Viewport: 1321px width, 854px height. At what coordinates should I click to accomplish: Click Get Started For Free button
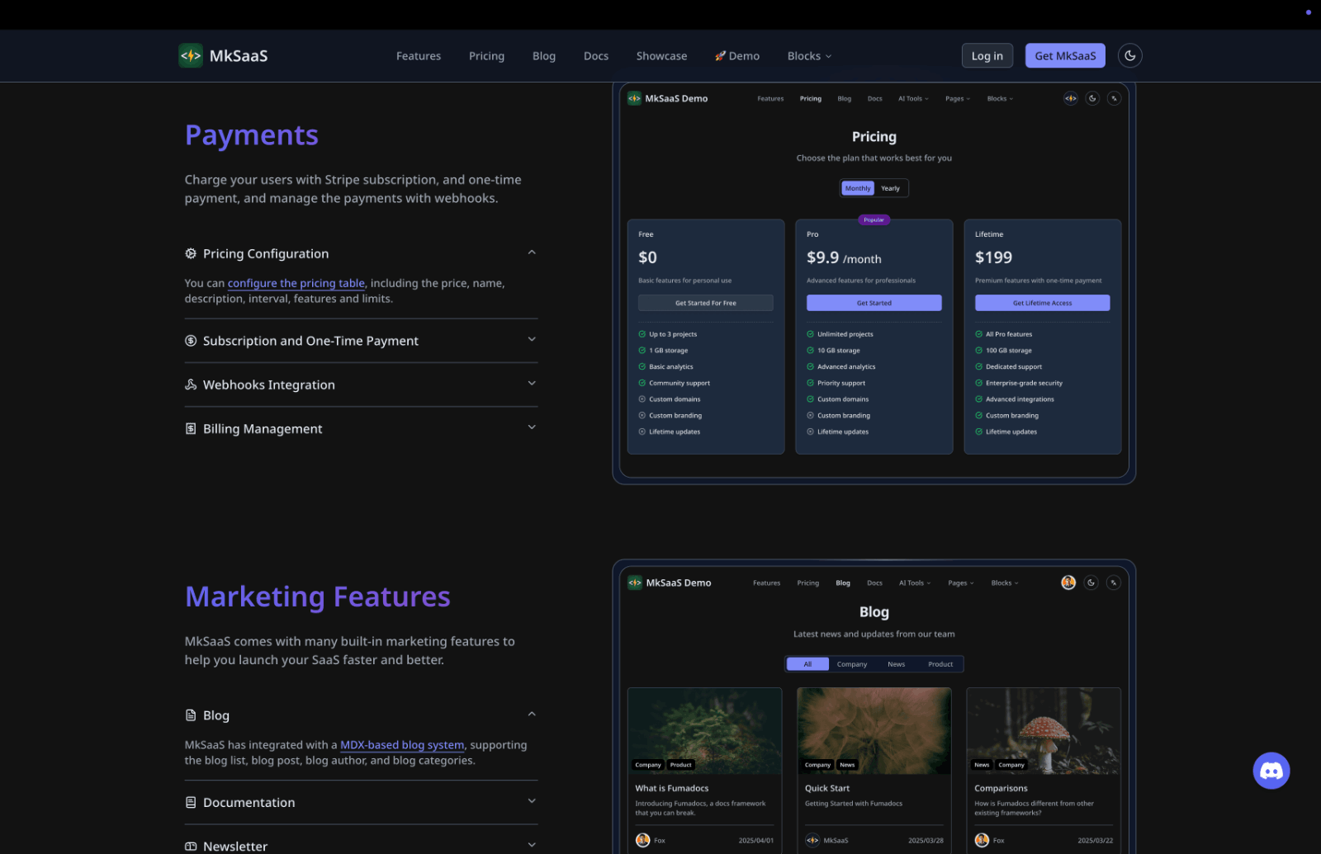(706, 303)
